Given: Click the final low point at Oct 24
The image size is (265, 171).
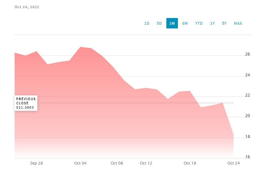Looking at the screenshot, I should [234, 135].
